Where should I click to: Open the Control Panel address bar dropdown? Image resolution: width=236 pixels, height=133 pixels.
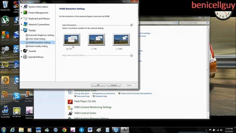[x=174, y=23]
